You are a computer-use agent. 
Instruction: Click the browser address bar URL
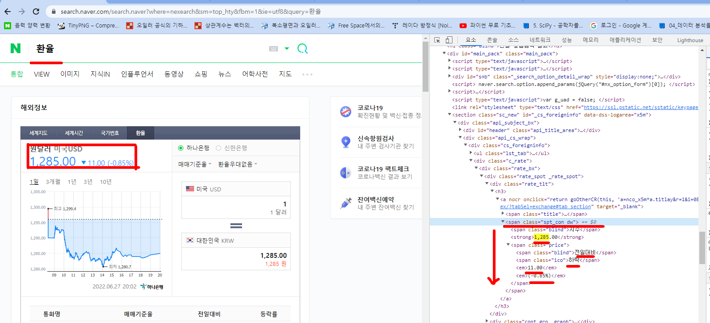click(191, 12)
